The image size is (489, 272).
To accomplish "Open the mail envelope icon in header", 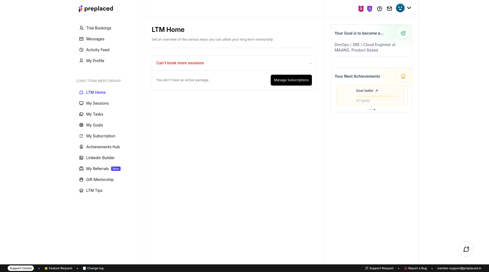I will [x=389, y=9].
